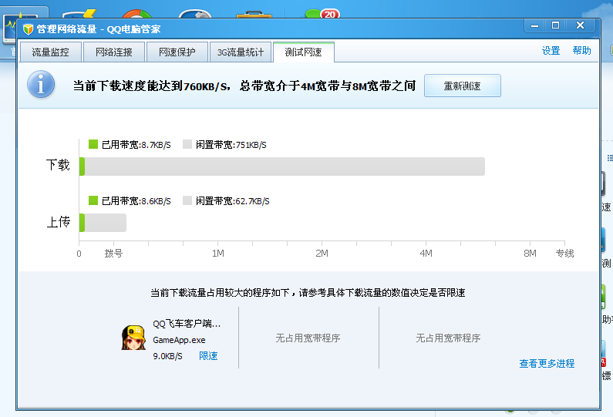Image resolution: width=613 pixels, height=417 pixels.
Task: Click the 上传 bandwidth bar
Action: pyautogui.click(x=103, y=223)
